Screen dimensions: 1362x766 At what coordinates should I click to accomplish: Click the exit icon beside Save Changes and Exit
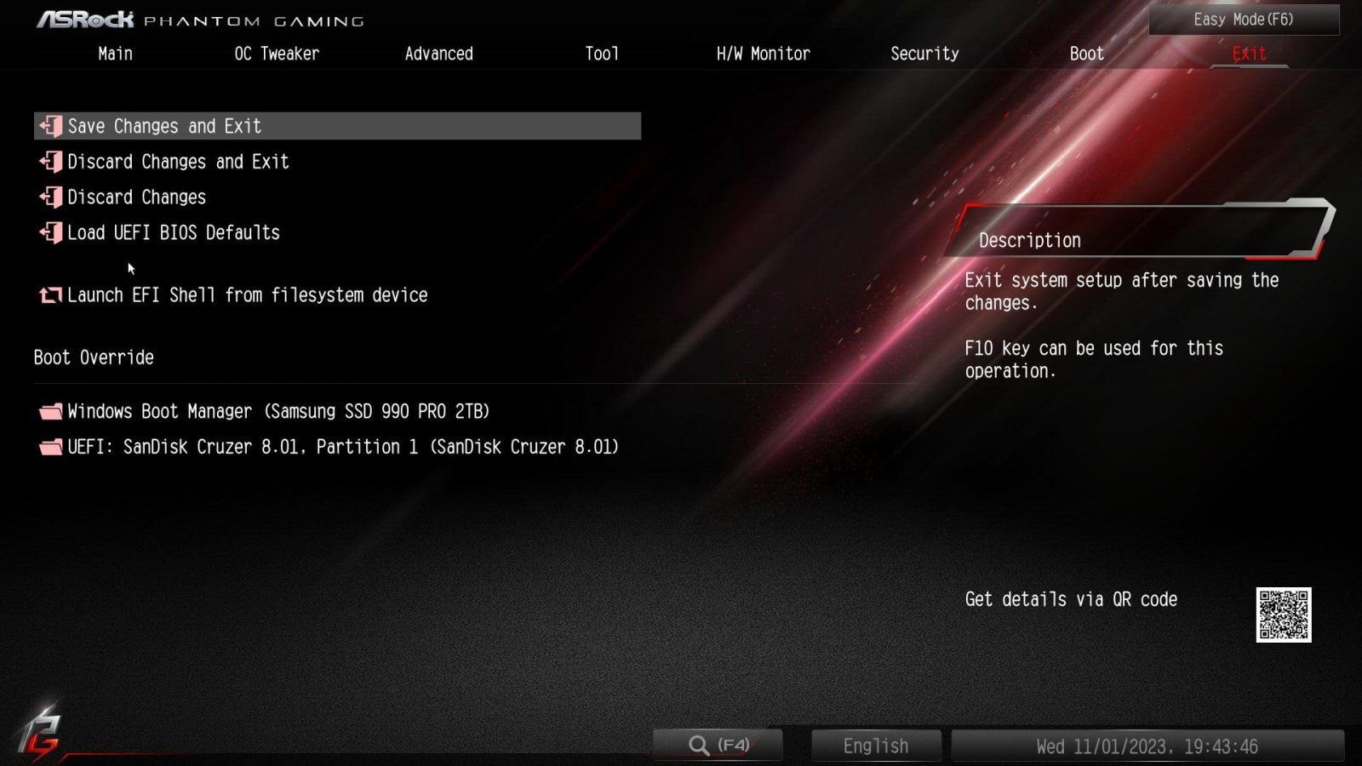click(x=51, y=126)
